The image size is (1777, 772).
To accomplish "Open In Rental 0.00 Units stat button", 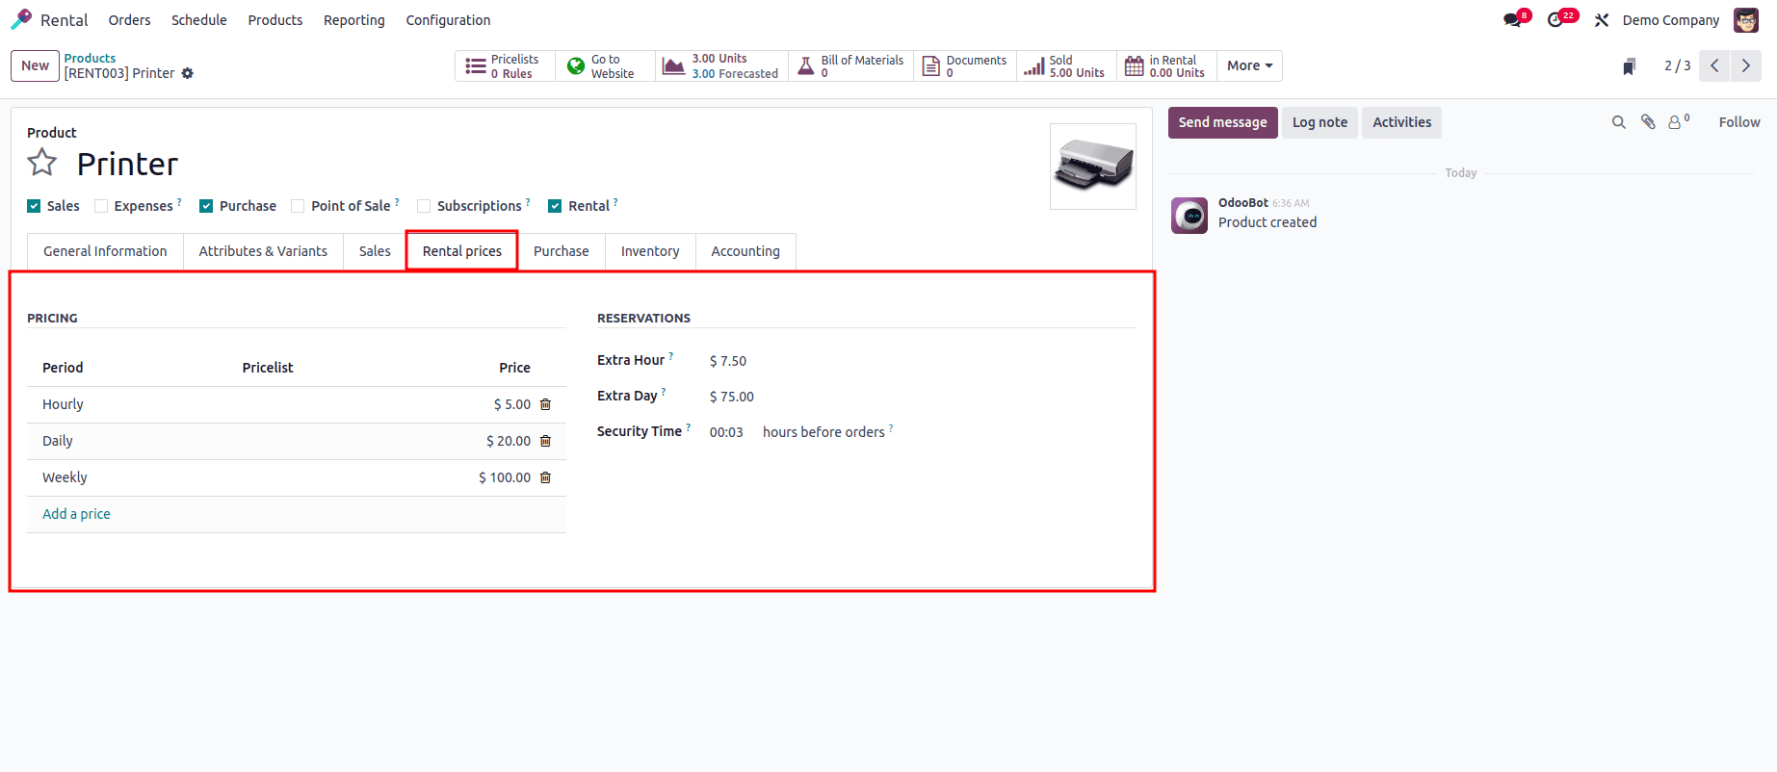I will pos(1166,66).
